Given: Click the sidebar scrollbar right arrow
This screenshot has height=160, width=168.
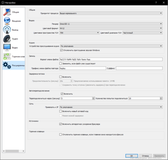Looking at the screenshot, I should (x=23, y=151).
